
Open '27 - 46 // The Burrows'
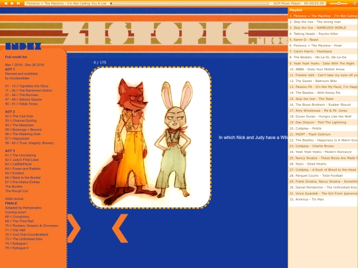[22, 95]
